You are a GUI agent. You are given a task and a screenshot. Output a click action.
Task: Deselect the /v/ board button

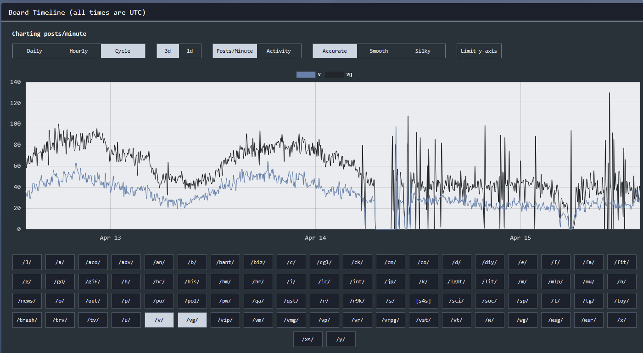click(x=159, y=320)
